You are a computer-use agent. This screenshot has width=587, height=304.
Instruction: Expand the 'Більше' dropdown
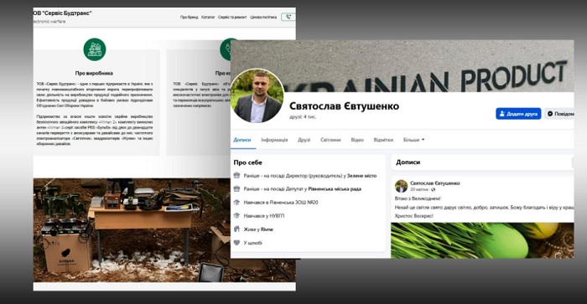(413, 140)
